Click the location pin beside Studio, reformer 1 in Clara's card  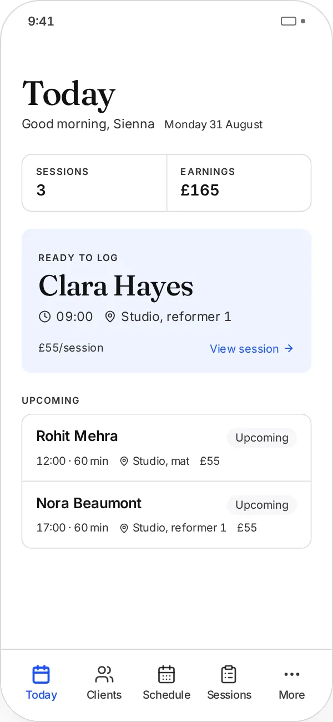[x=110, y=317]
